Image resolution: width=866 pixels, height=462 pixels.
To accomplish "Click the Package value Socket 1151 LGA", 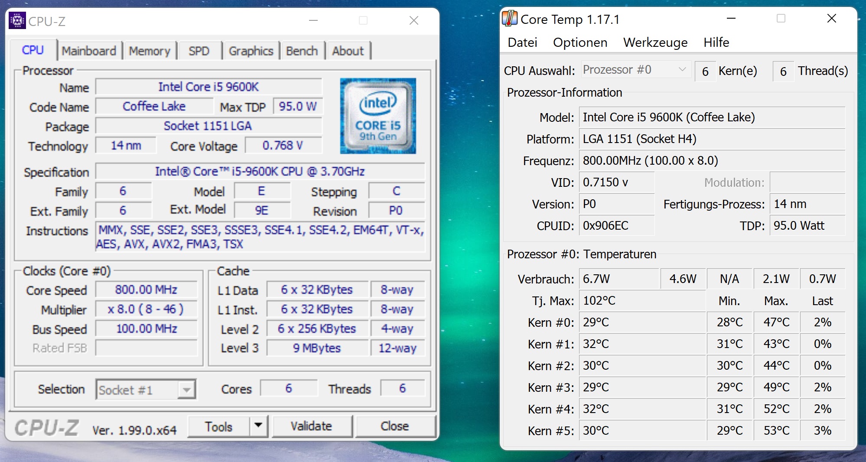I will point(208,126).
